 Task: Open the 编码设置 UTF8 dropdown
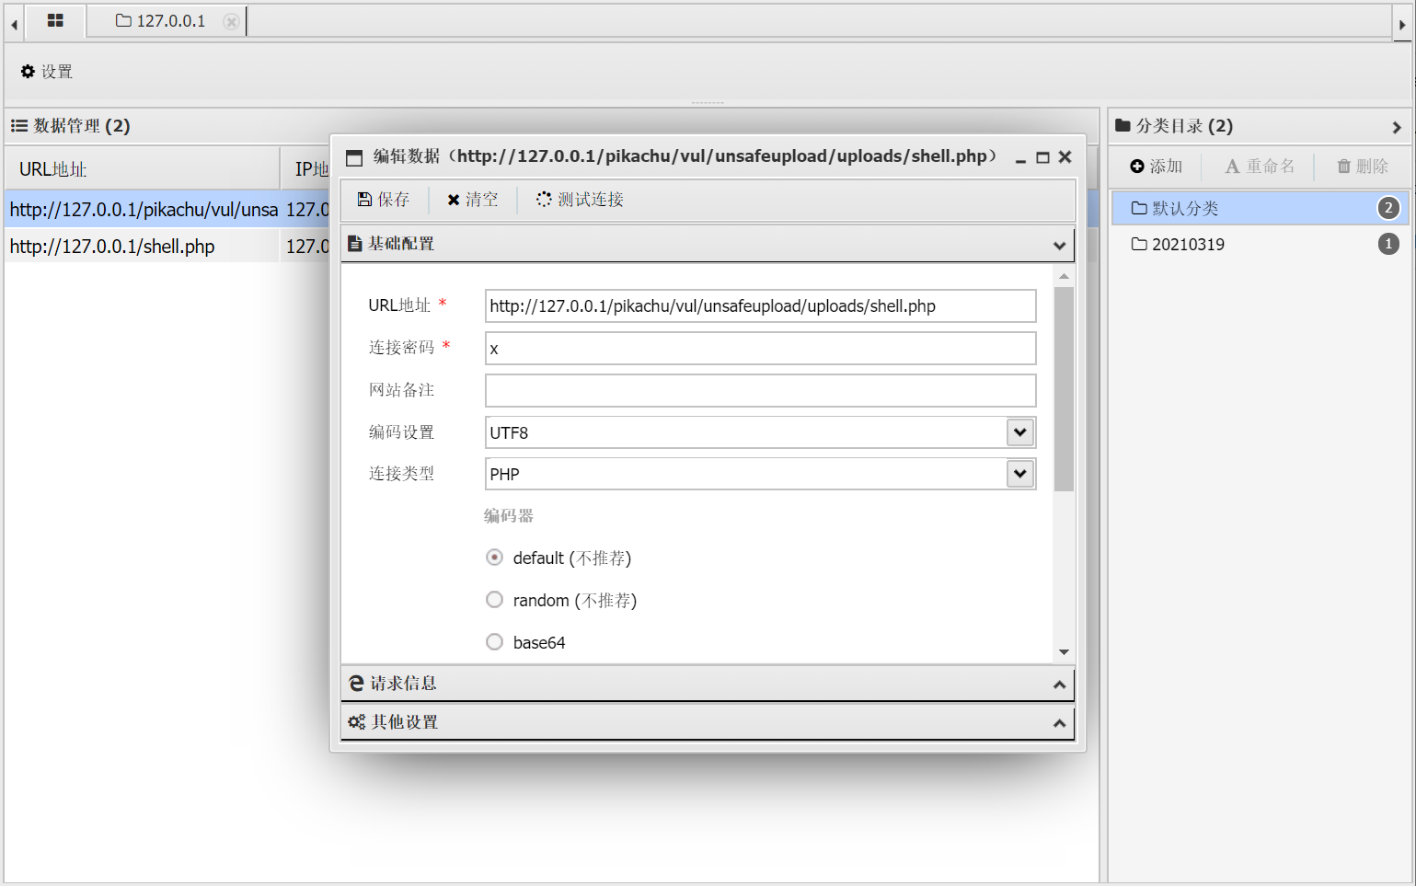(x=1020, y=432)
